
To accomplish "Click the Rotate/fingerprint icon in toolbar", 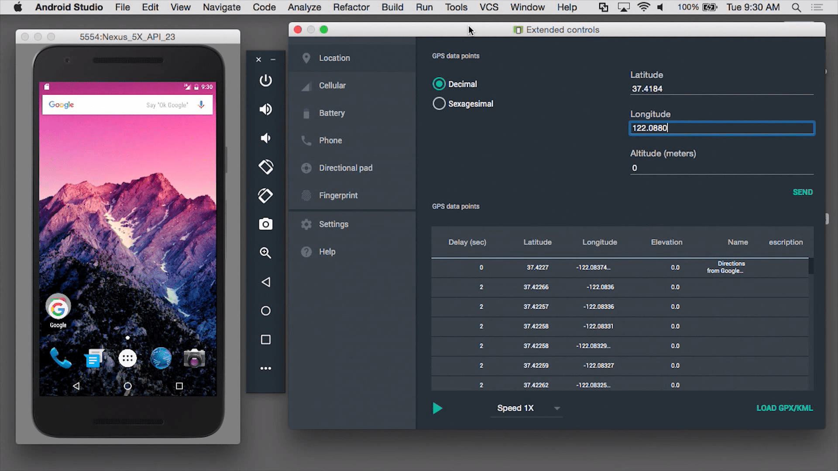I will point(265,195).
